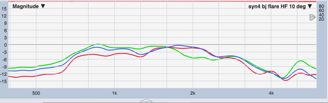Open the Magnitude graph type dropdown
The width and height of the screenshot is (328, 103).
coord(29,6)
